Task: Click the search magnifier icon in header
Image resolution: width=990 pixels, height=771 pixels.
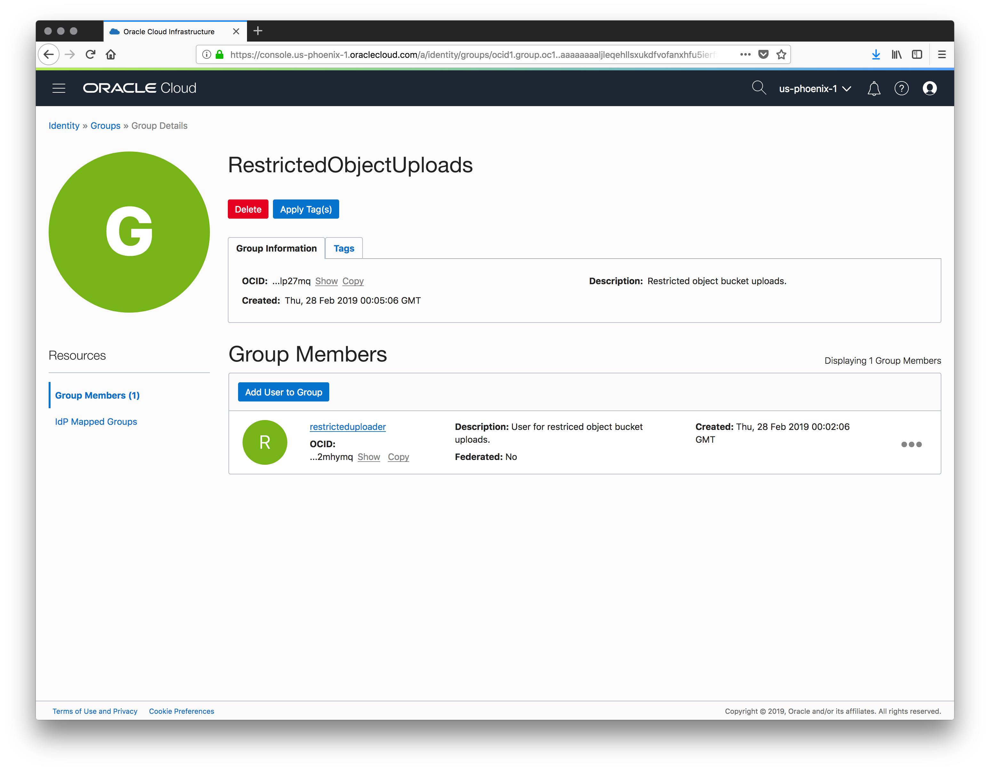Action: 759,88
